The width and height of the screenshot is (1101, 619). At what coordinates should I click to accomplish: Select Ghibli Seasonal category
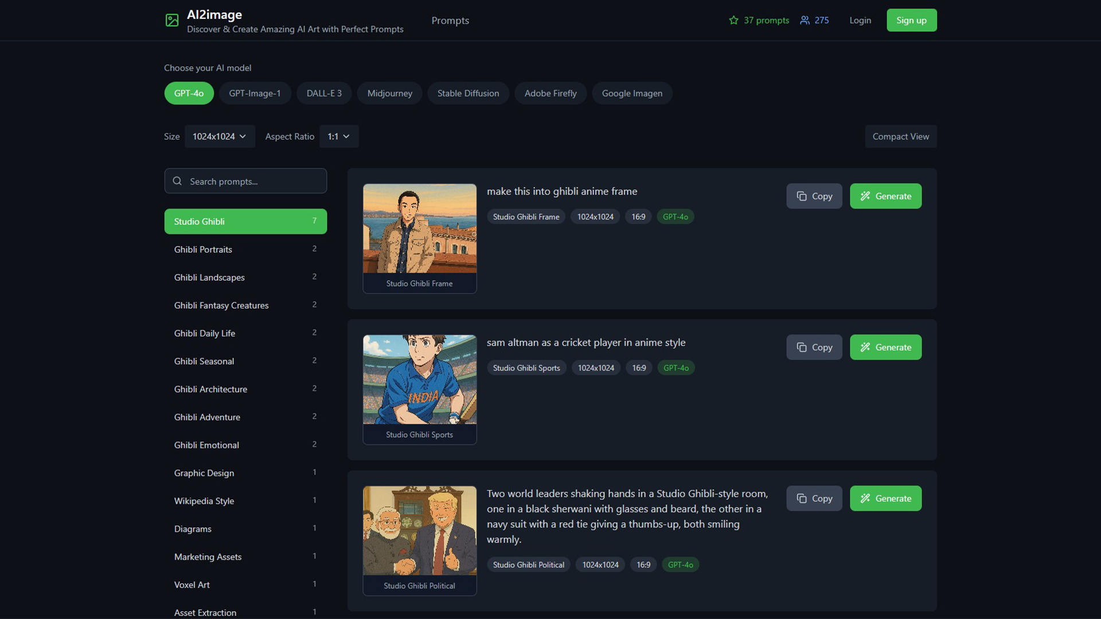point(245,361)
